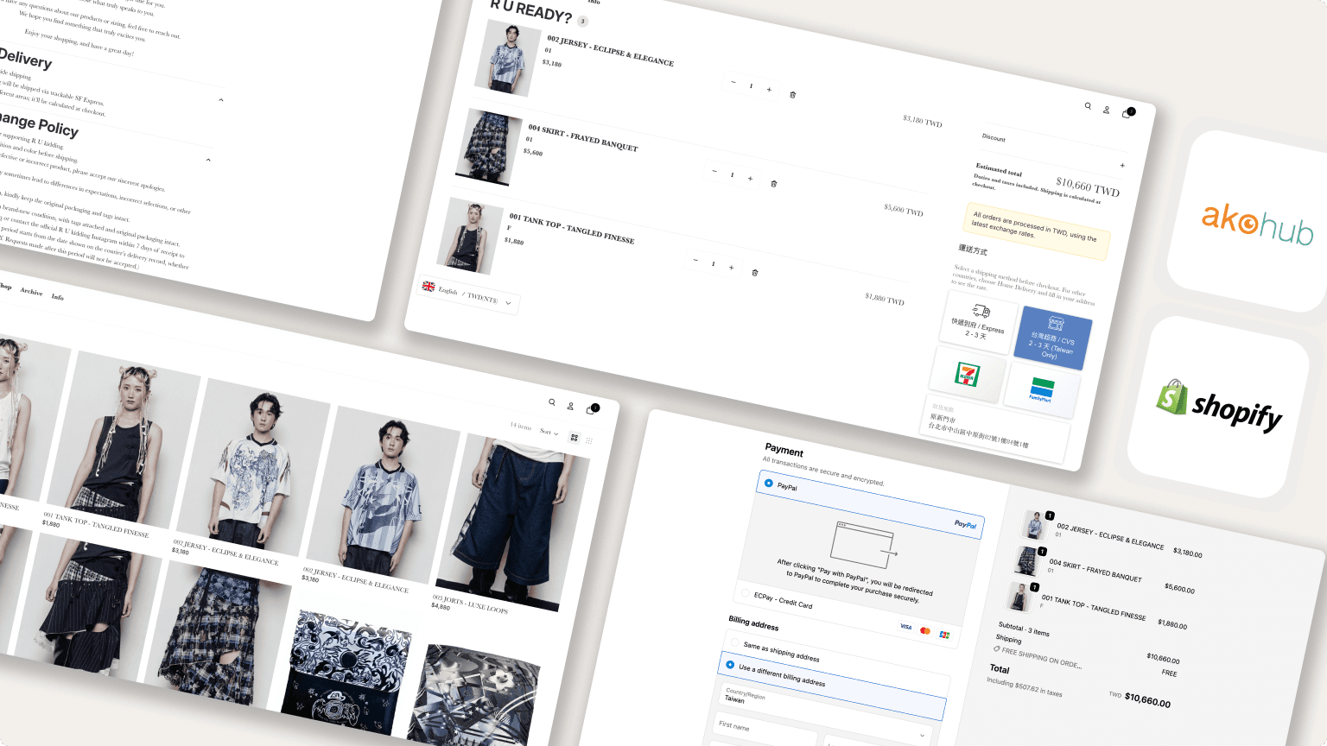Remove 002 Jersey from cart with trash icon

click(x=793, y=95)
